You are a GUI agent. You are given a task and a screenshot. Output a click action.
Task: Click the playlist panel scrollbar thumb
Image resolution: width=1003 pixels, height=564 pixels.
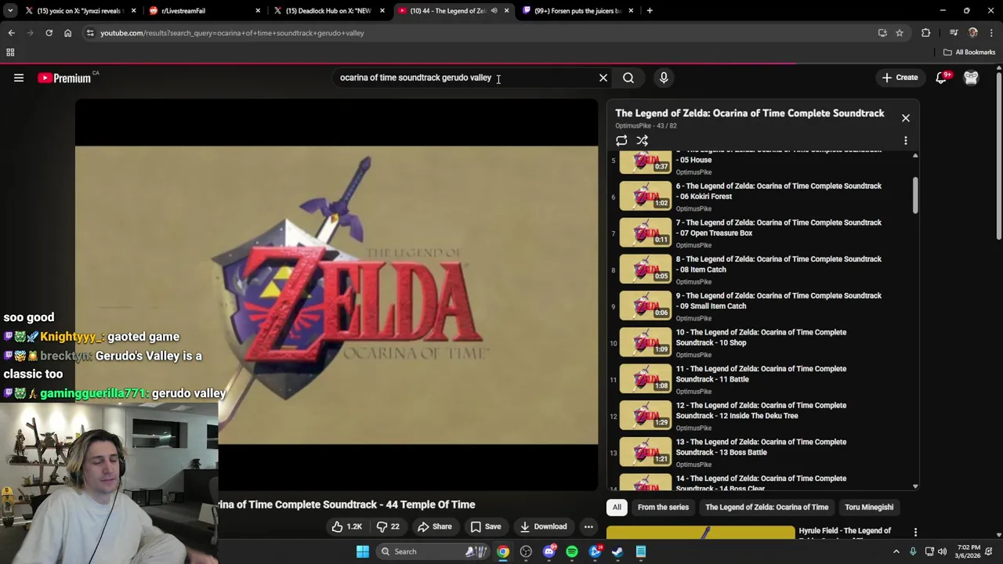[x=914, y=195]
